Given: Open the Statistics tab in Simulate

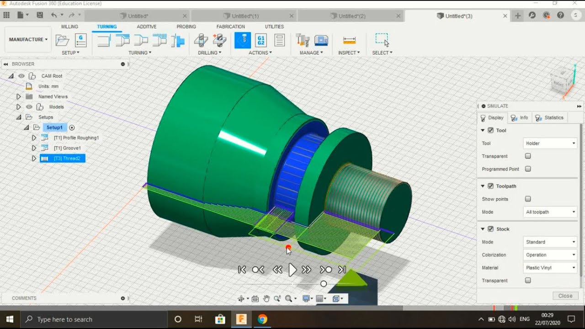Looking at the screenshot, I should (x=549, y=118).
